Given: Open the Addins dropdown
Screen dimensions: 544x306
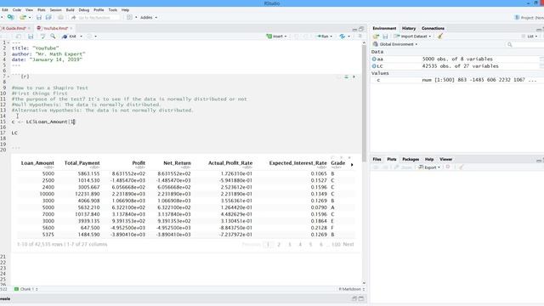Looking at the screenshot, I should [149, 17].
